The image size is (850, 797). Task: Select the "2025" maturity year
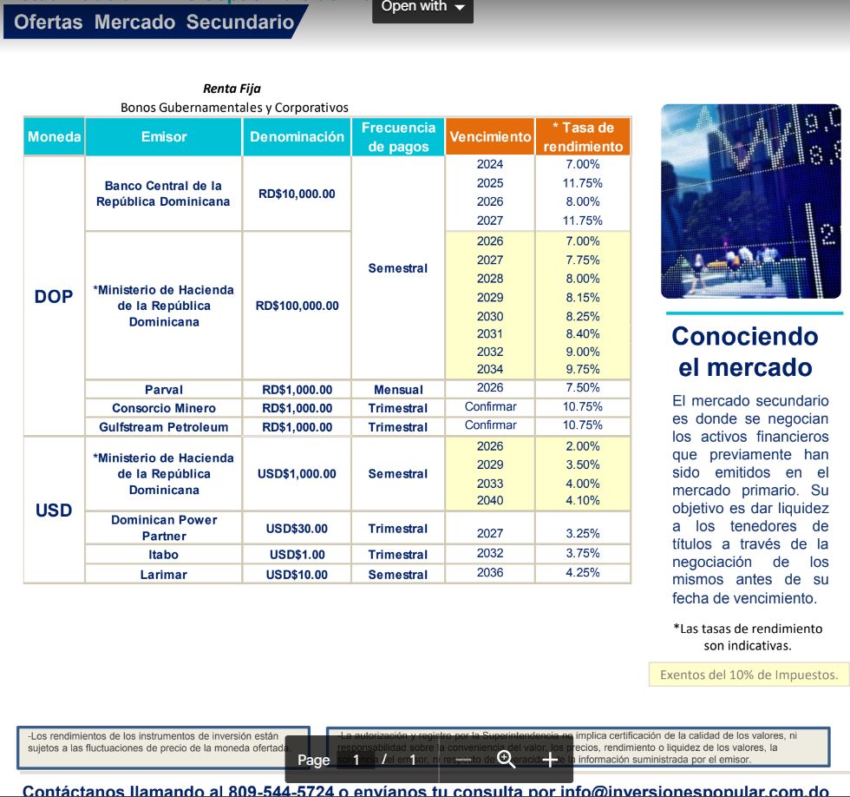click(490, 183)
